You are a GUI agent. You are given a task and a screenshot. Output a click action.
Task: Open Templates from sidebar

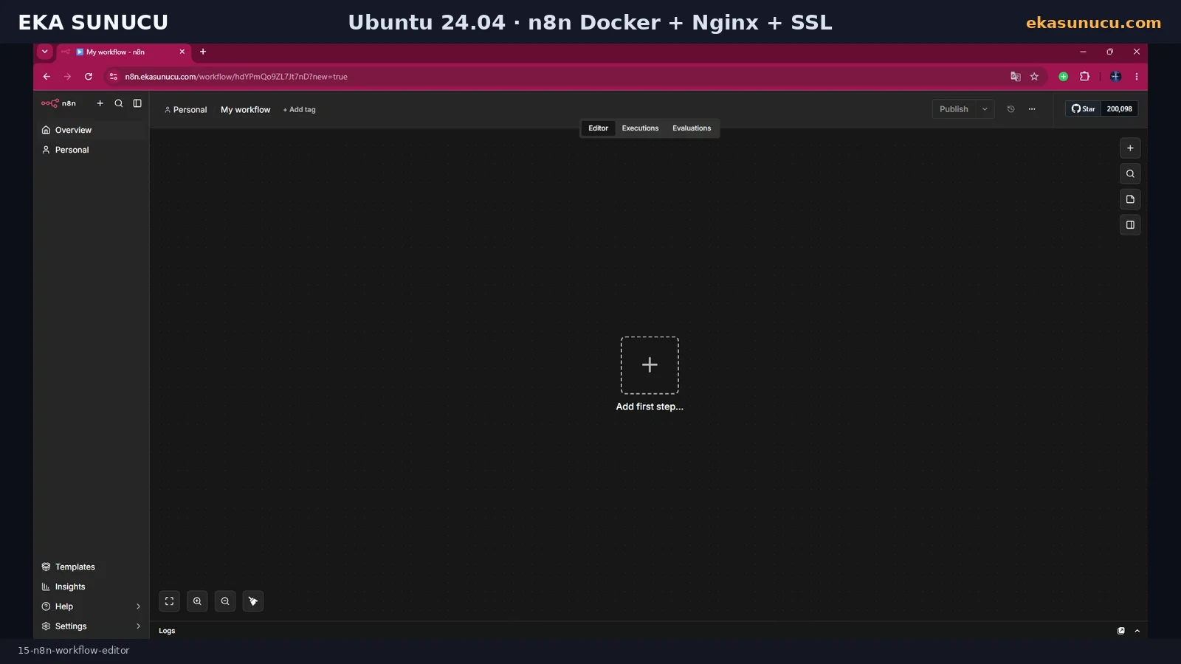(91, 567)
